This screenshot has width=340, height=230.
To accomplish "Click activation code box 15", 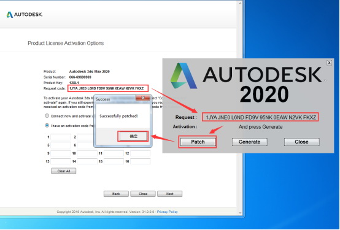I will (x=114, y=161).
